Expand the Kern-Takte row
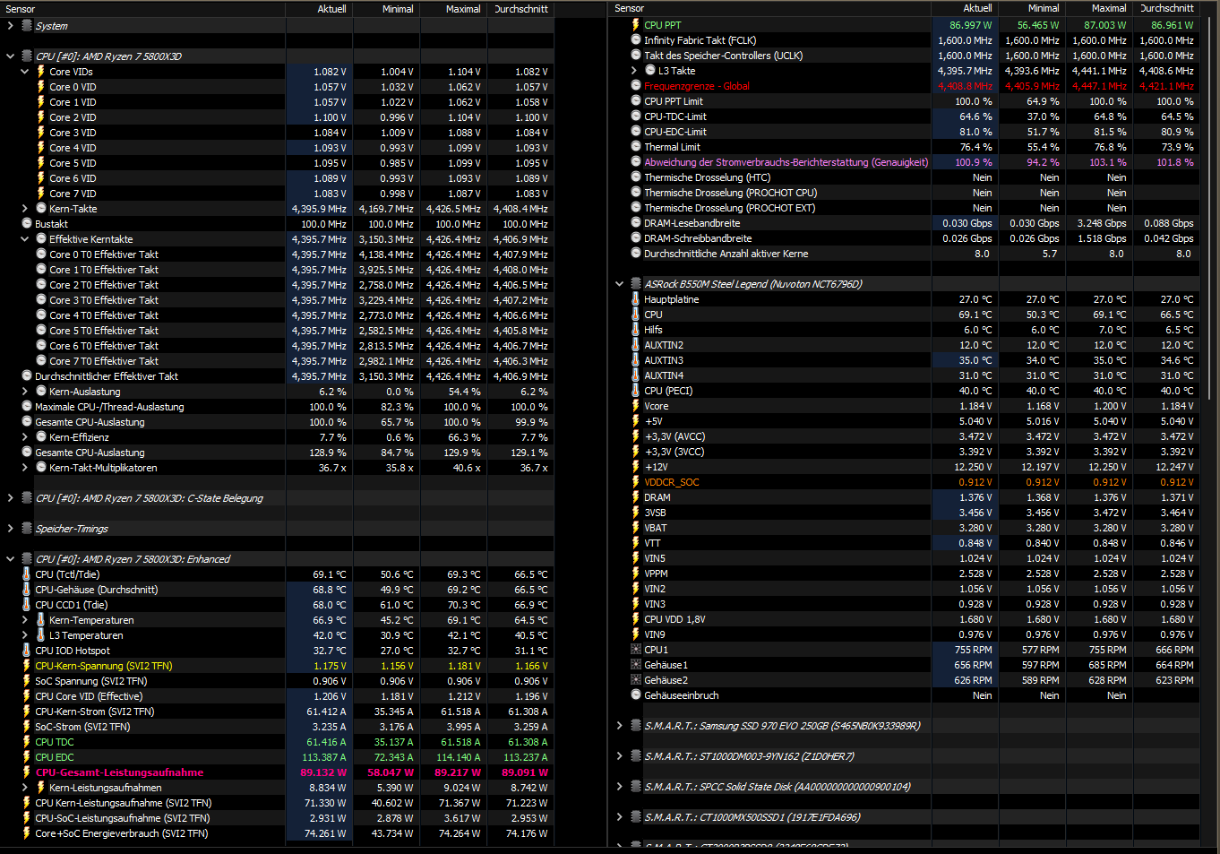The image size is (1220, 854). coord(25,209)
